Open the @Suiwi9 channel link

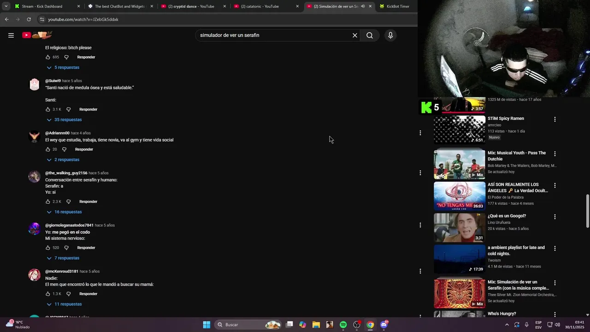click(x=53, y=81)
